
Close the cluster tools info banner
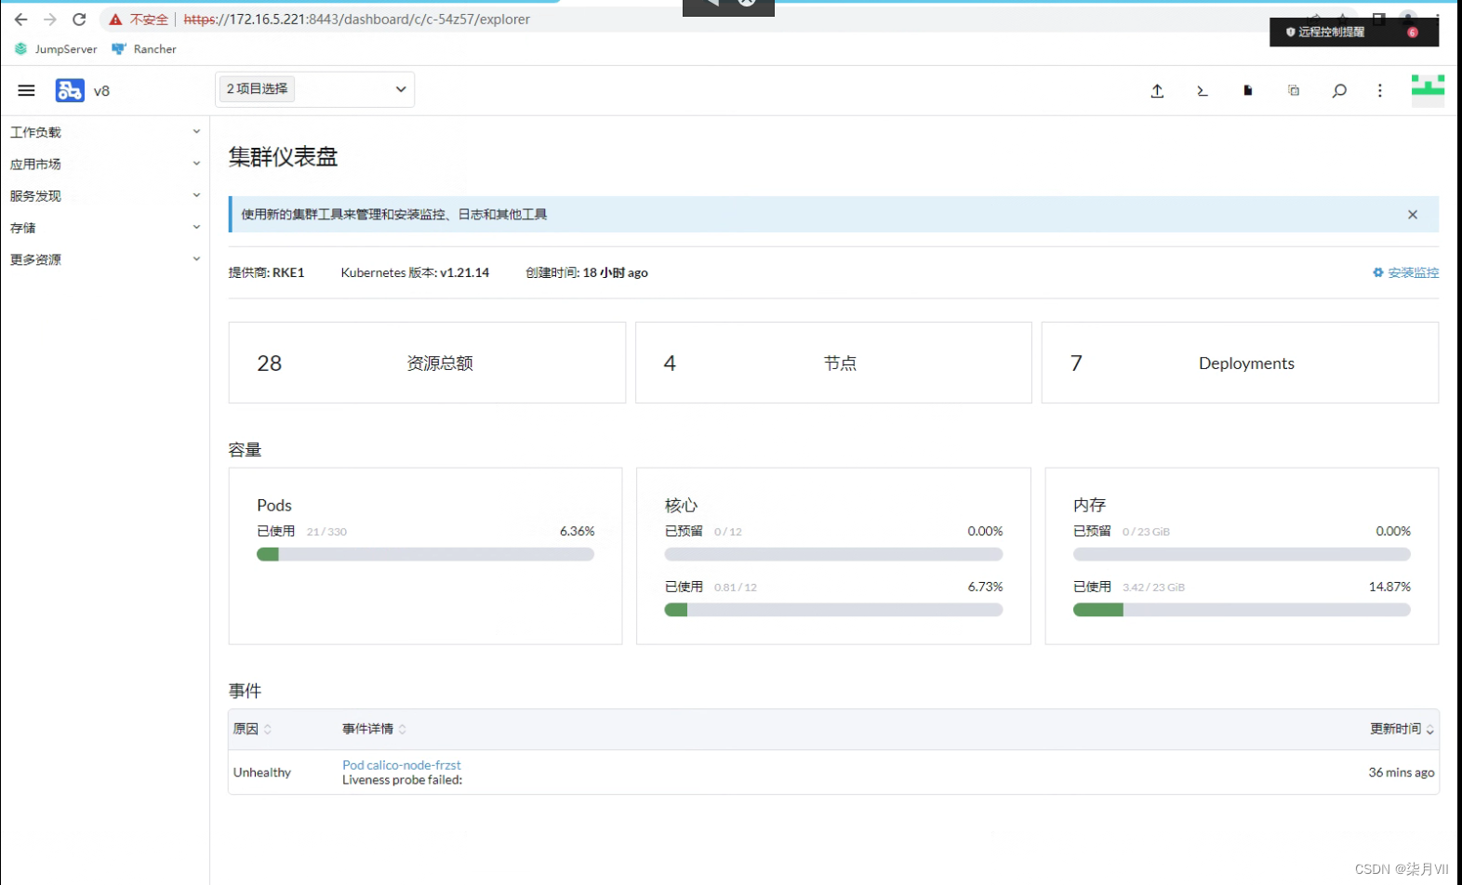pyautogui.click(x=1413, y=215)
